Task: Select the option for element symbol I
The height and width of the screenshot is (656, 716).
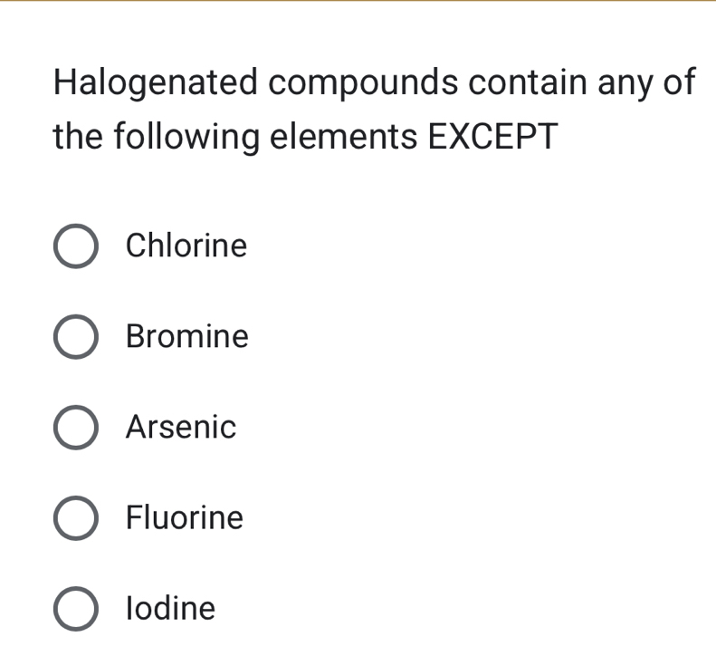Action: [76, 609]
